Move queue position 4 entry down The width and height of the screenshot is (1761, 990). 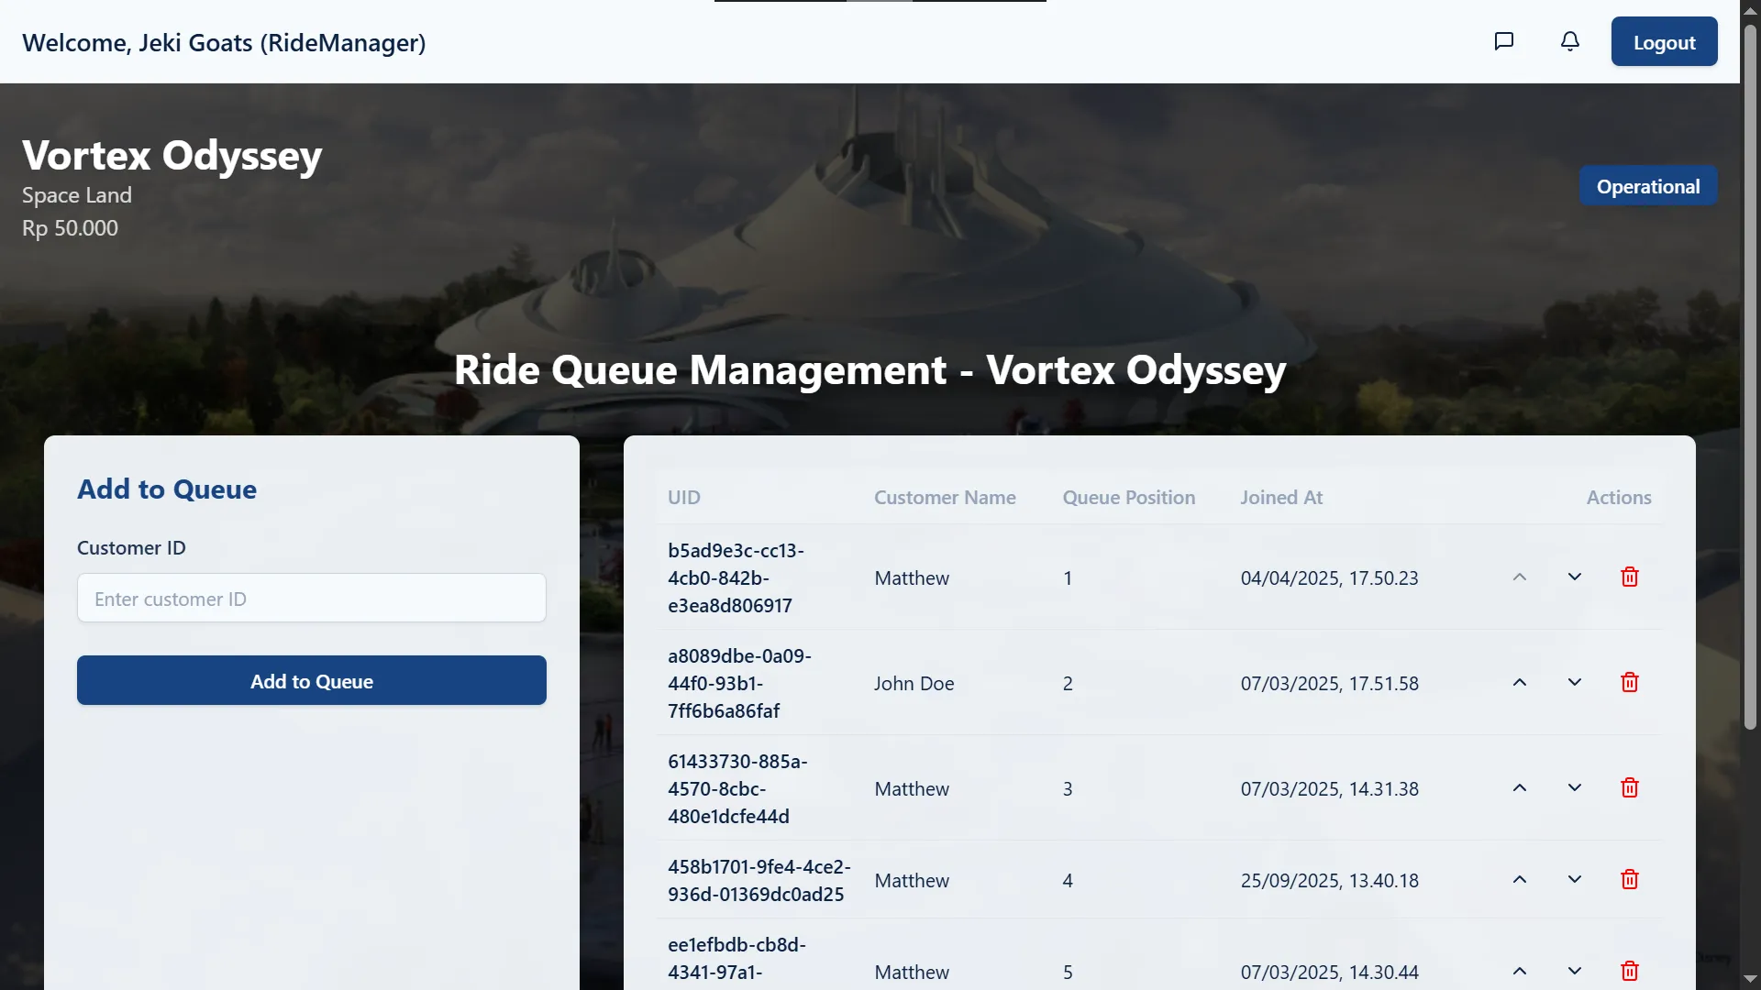tap(1575, 880)
